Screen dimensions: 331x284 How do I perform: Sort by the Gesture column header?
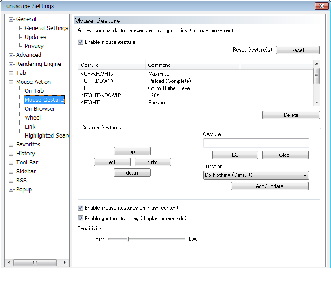coord(112,65)
